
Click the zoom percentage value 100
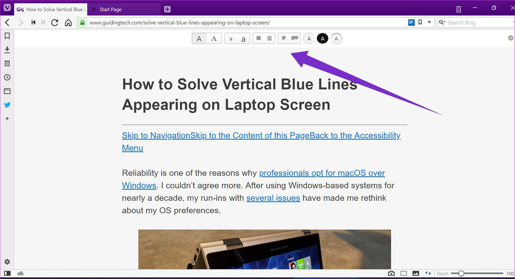[x=511, y=273]
